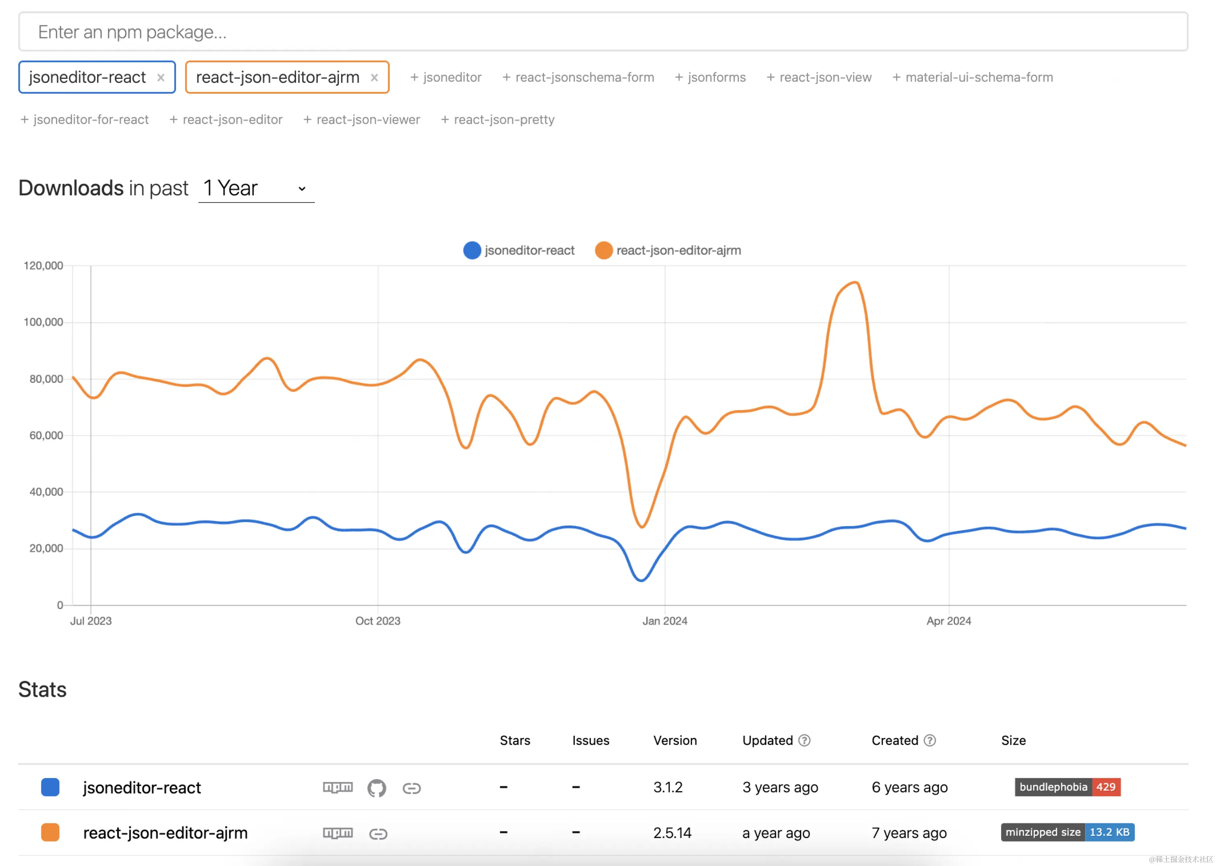
Task: Click homepage link icon for jsoneditor-react
Action: (411, 788)
